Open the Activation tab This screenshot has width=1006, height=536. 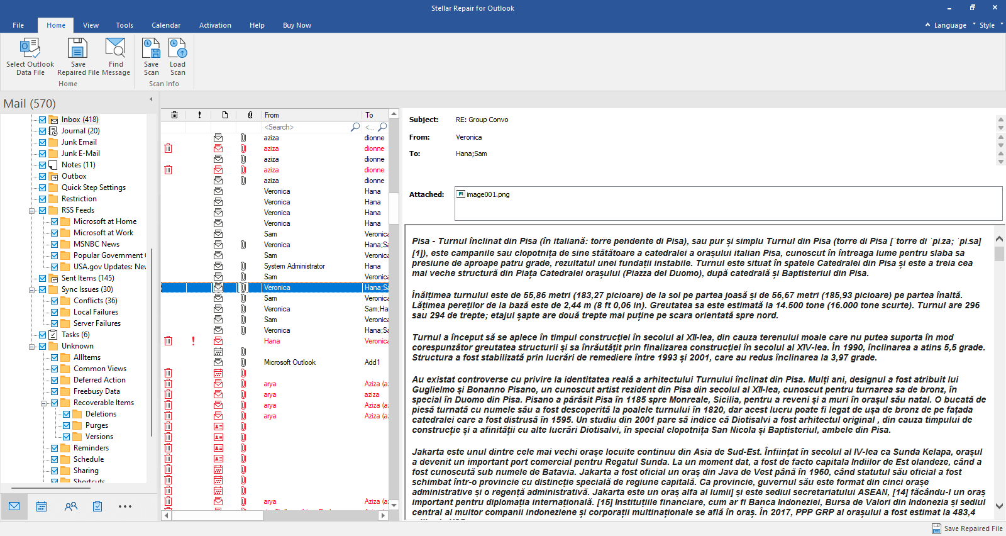tap(215, 25)
